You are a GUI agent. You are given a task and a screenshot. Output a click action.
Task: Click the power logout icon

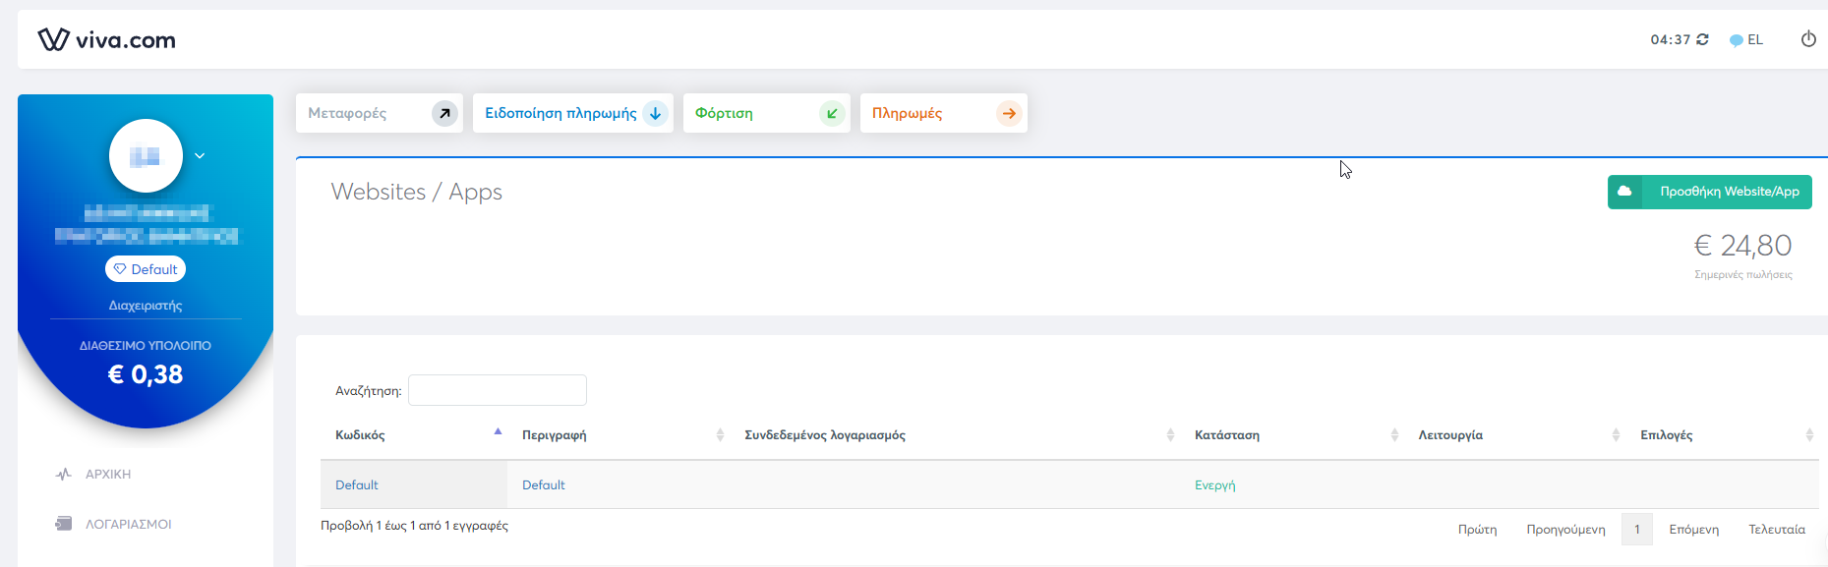[x=1807, y=39]
